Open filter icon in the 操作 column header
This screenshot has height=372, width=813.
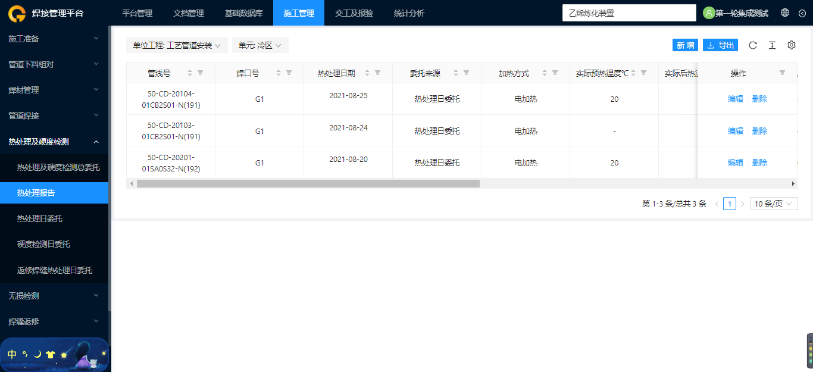(782, 73)
